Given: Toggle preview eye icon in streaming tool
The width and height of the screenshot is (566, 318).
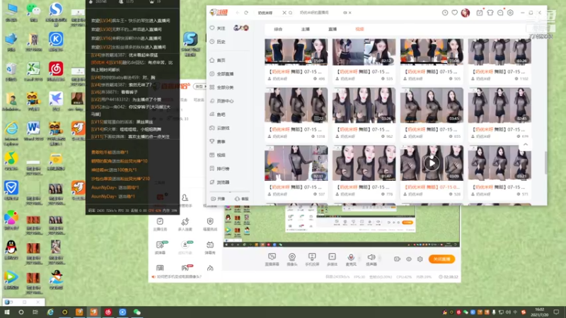Looking at the screenshot, I should click(x=409, y=259).
